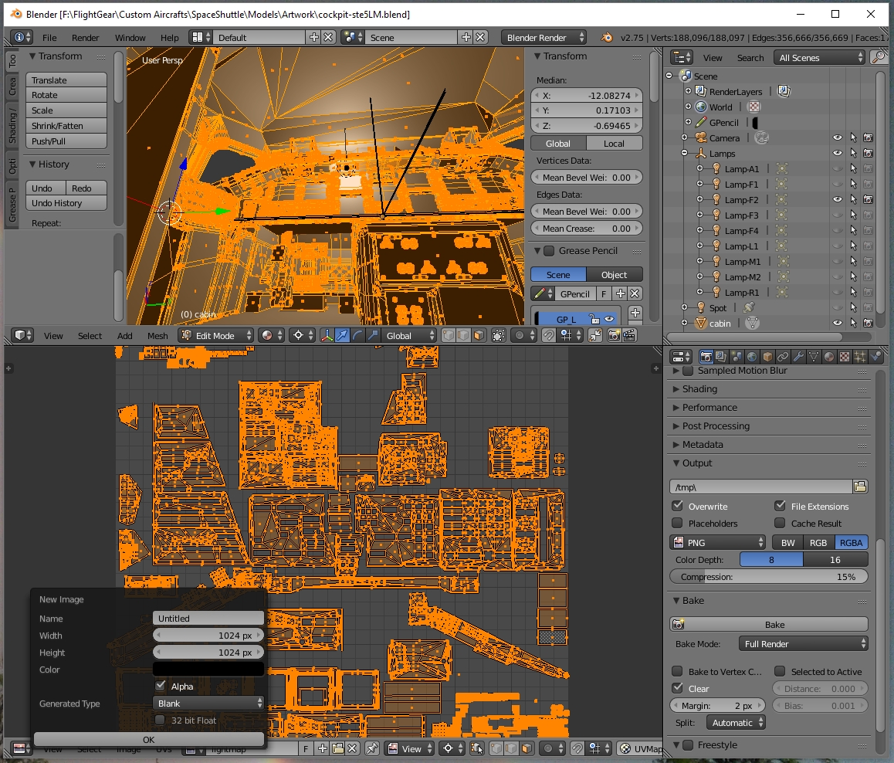Click the Bake camera icon button
Image resolution: width=894 pixels, height=763 pixels.
(x=769, y=625)
